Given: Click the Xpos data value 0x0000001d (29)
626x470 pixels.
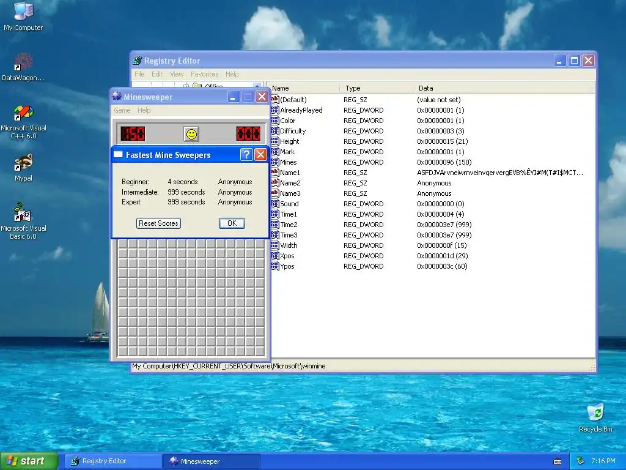Looking at the screenshot, I should coord(443,256).
